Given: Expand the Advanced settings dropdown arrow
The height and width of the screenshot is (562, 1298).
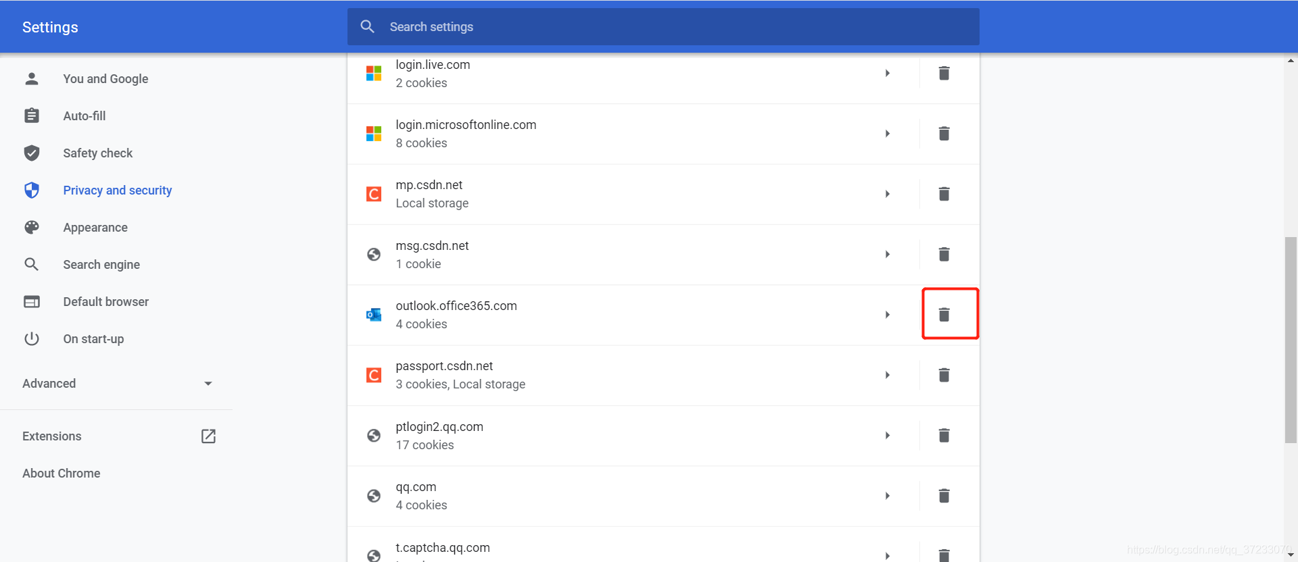Looking at the screenshot, I should click(208, 384).
